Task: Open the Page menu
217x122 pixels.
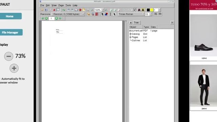Action: tap(61, 5)
